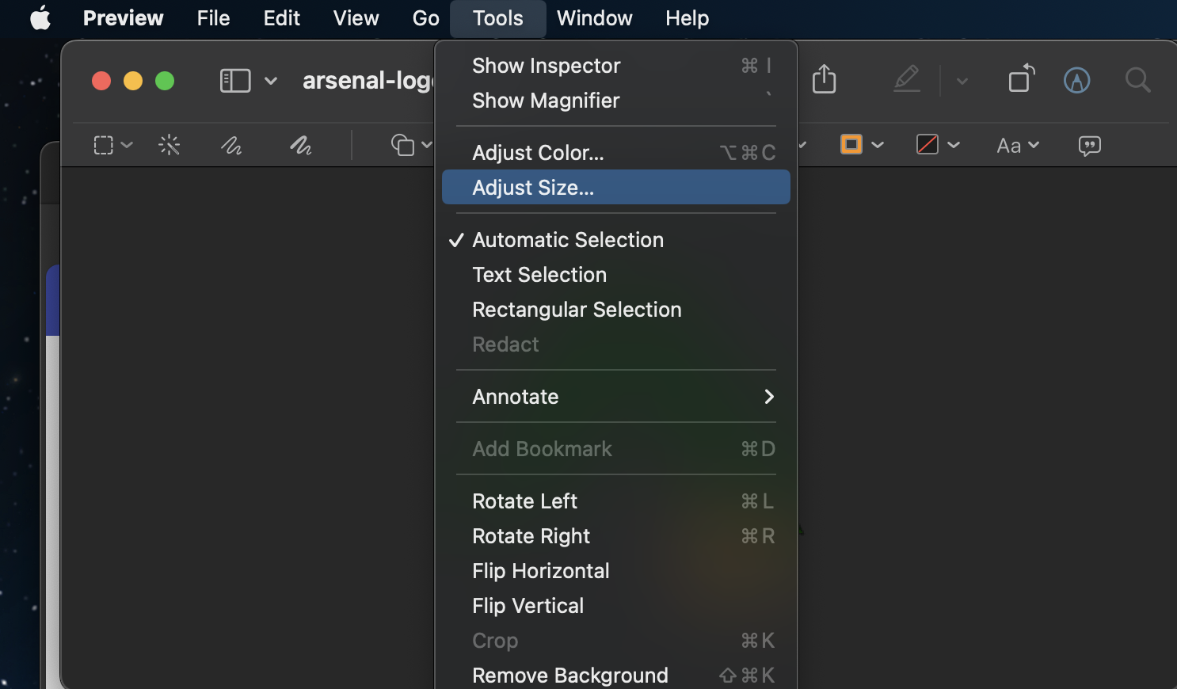Pick the Draw tool

click(300, 145)
